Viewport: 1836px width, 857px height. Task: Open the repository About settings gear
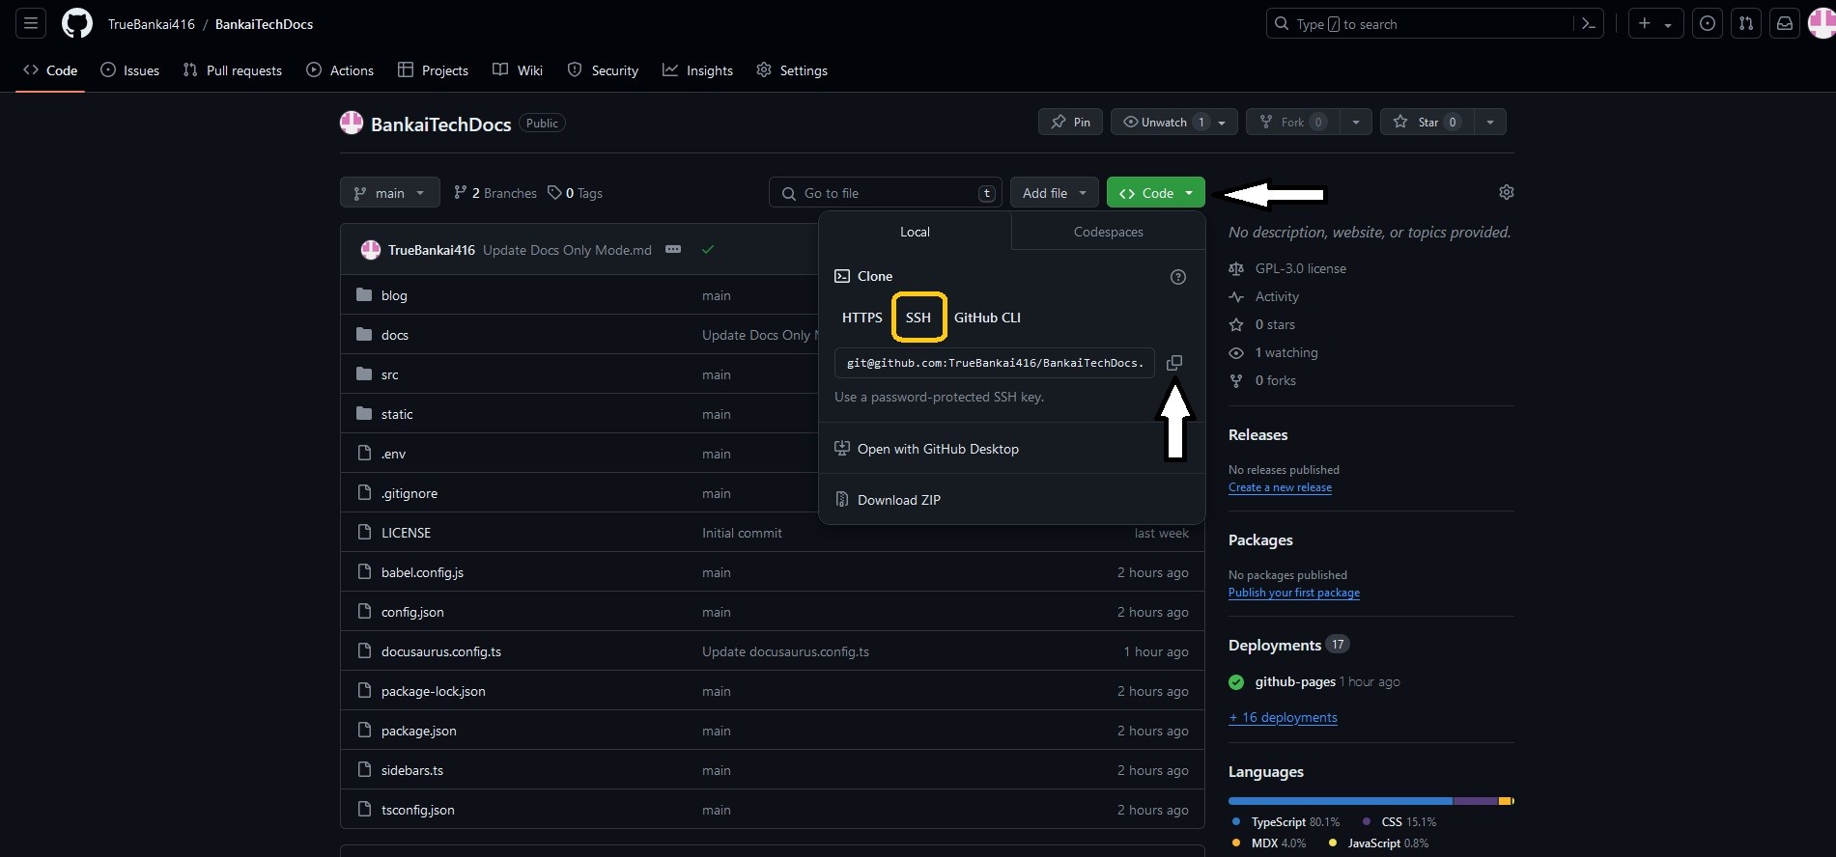tap(1506, 193)
